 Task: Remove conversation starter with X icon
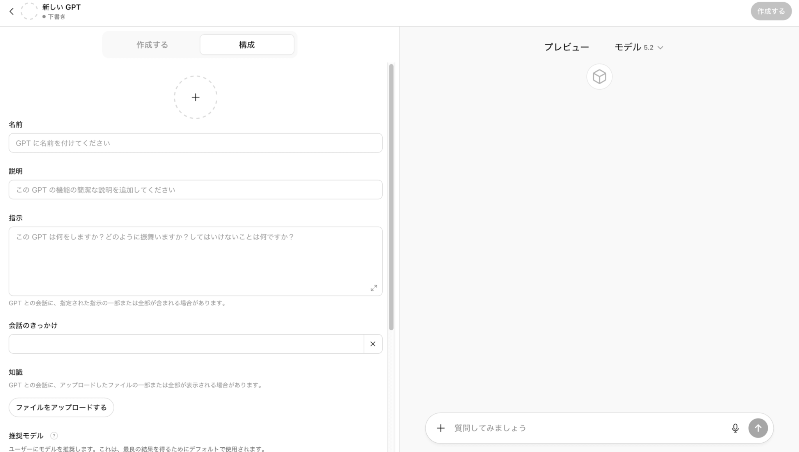[x=373, y=344]
